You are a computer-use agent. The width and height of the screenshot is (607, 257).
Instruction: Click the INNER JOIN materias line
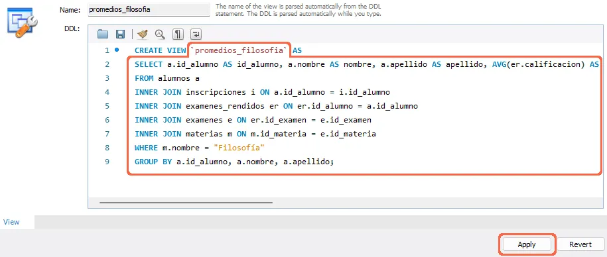tap(255, 134)
